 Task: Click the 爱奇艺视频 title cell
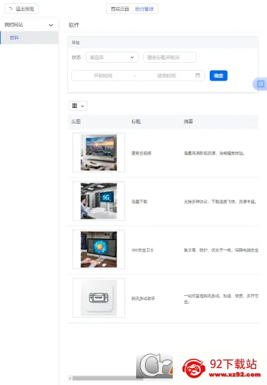pos(141,153)
